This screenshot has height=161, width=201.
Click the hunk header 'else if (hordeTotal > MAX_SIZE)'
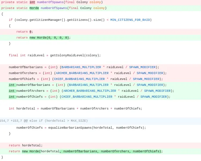[59, 121]
